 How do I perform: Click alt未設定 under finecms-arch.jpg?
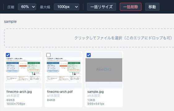(x=13, y=96)
